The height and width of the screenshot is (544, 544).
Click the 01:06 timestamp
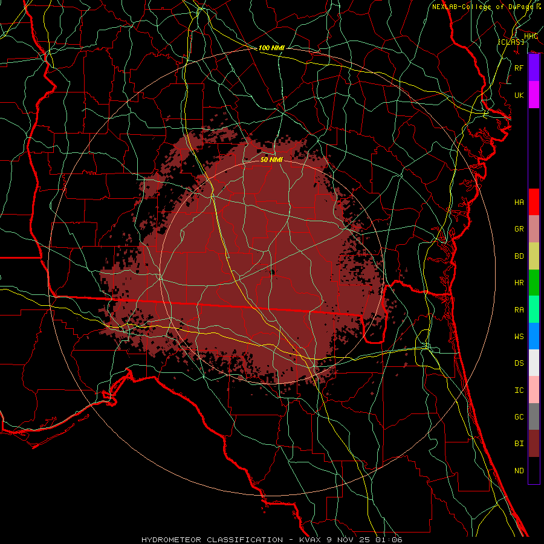click(387, 540)
